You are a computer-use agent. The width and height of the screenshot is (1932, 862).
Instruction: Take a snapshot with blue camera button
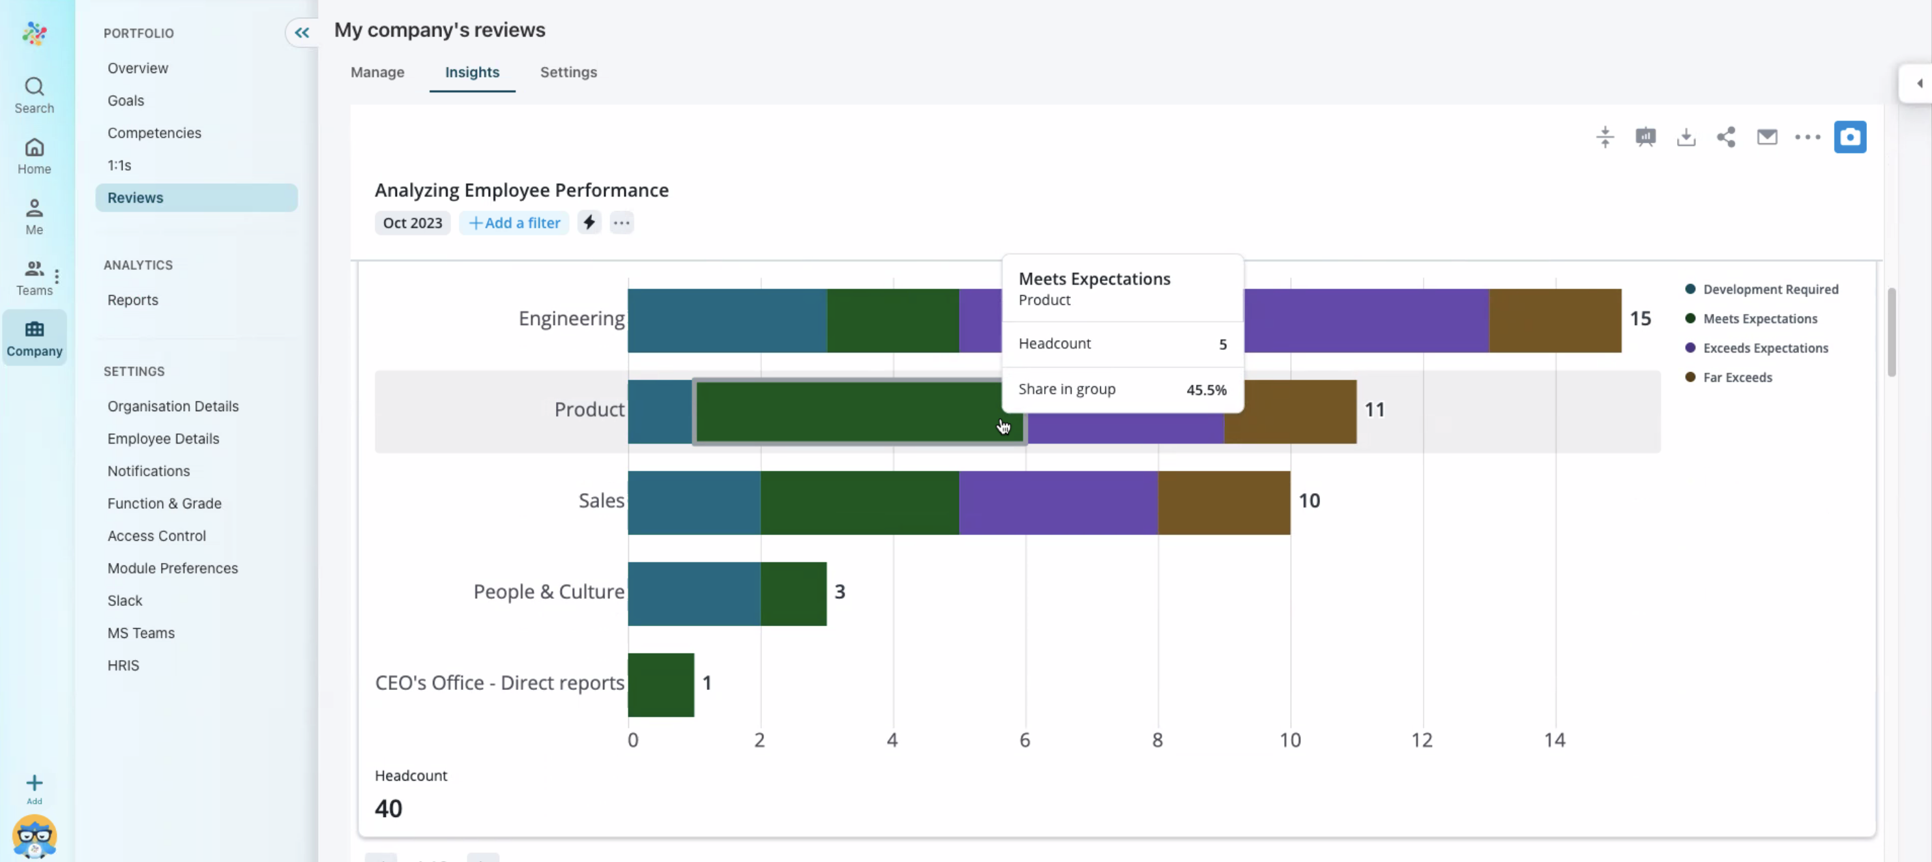click(1851, 136)
